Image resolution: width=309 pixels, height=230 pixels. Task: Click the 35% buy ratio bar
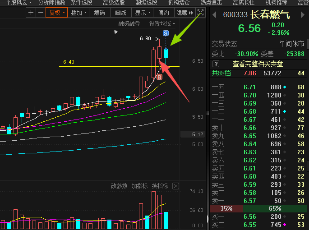pos(226,208)
